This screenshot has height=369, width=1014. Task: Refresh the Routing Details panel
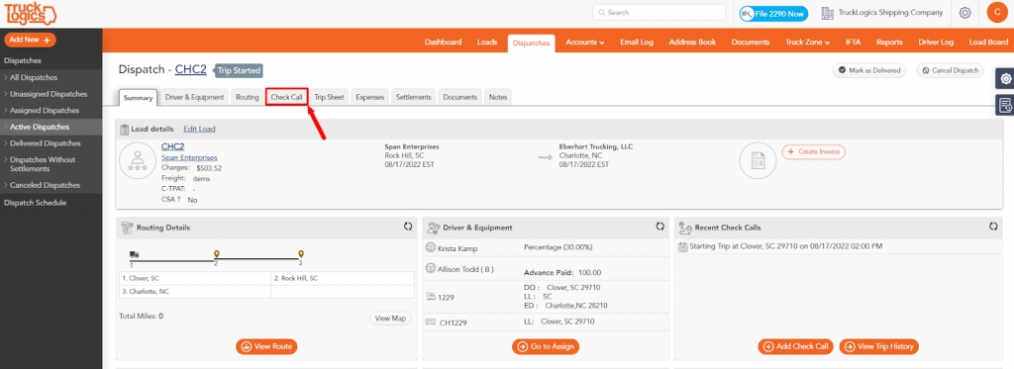coord(408,227)
